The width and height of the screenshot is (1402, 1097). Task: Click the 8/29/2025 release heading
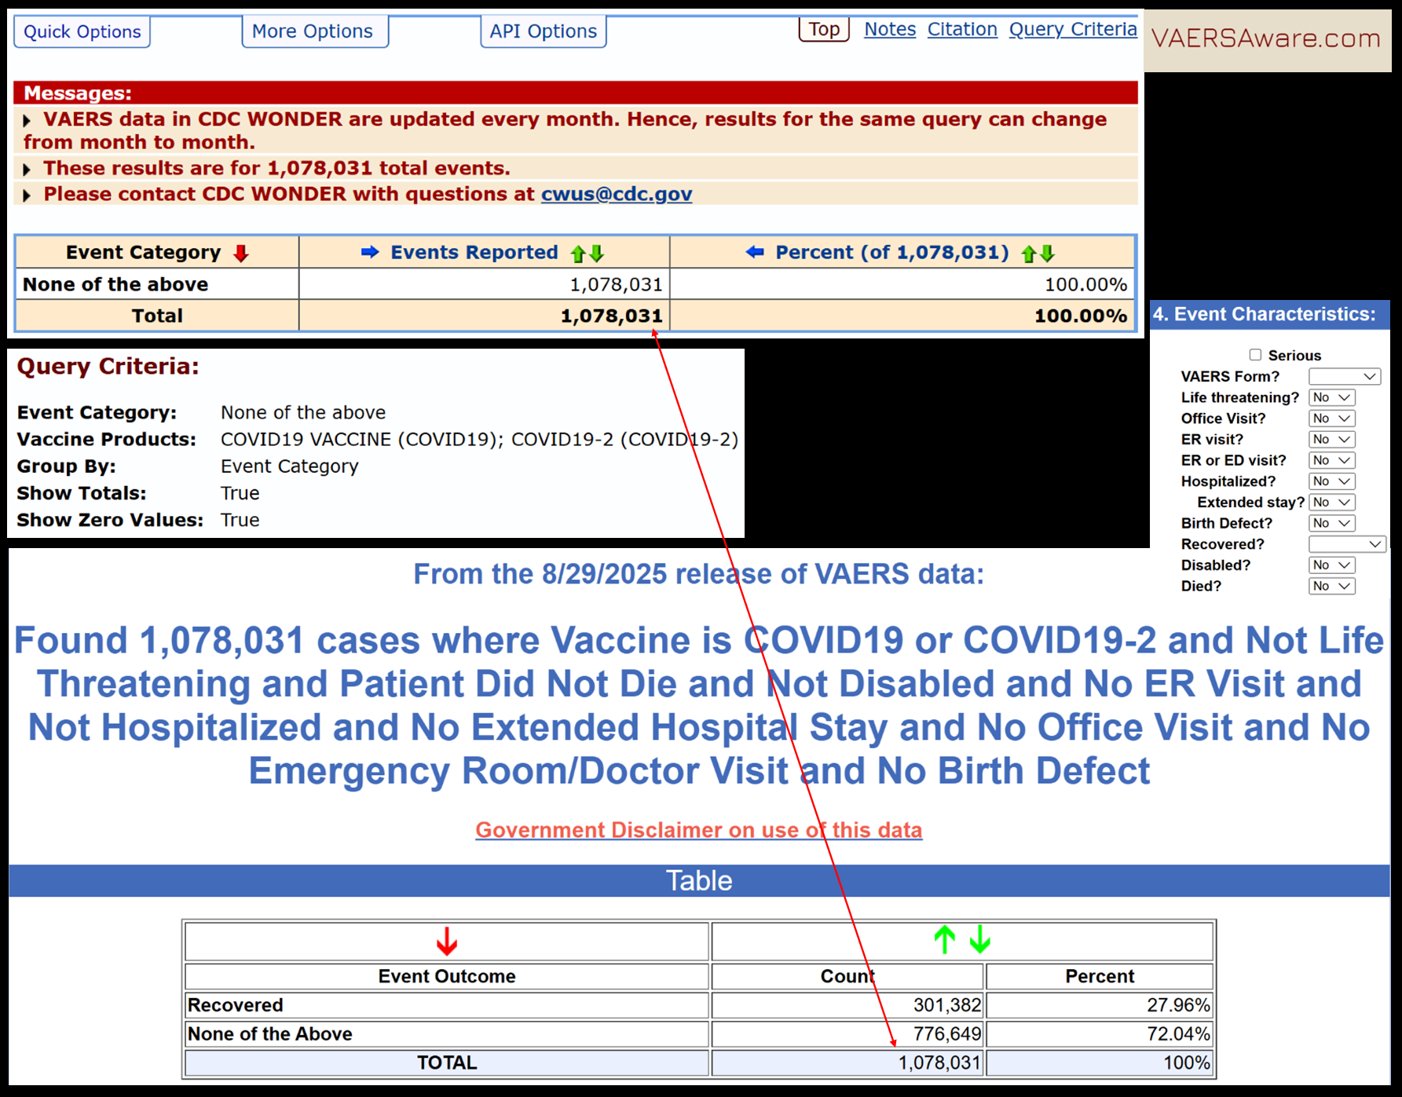[699, 574]
